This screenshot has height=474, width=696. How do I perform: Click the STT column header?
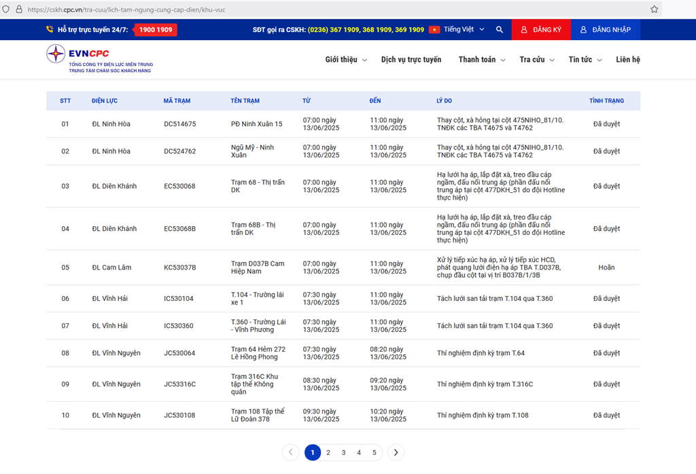[x=65, y=101]
